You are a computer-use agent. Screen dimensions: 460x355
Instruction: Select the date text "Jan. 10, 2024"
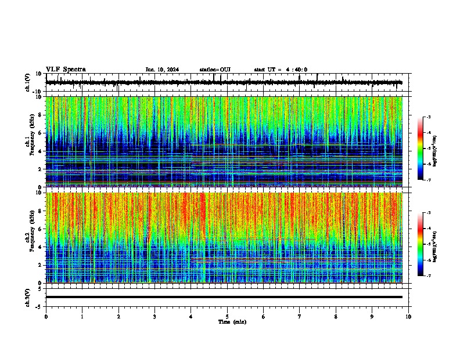[162, 70]
